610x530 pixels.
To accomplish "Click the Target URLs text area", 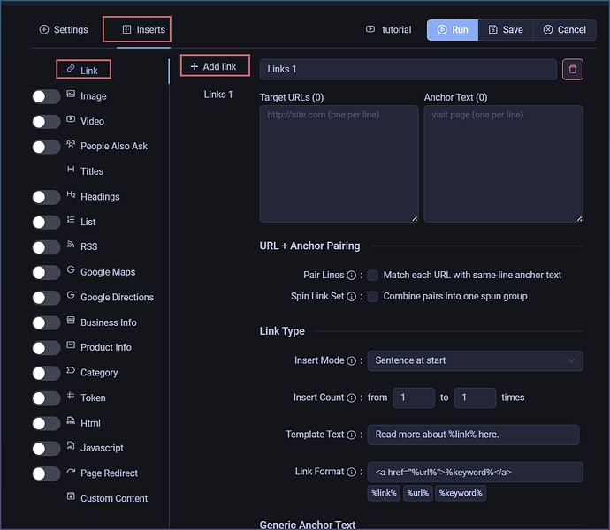I will (339, 163).
